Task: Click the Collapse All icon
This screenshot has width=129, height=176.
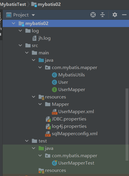Action: tap(102, 15)
